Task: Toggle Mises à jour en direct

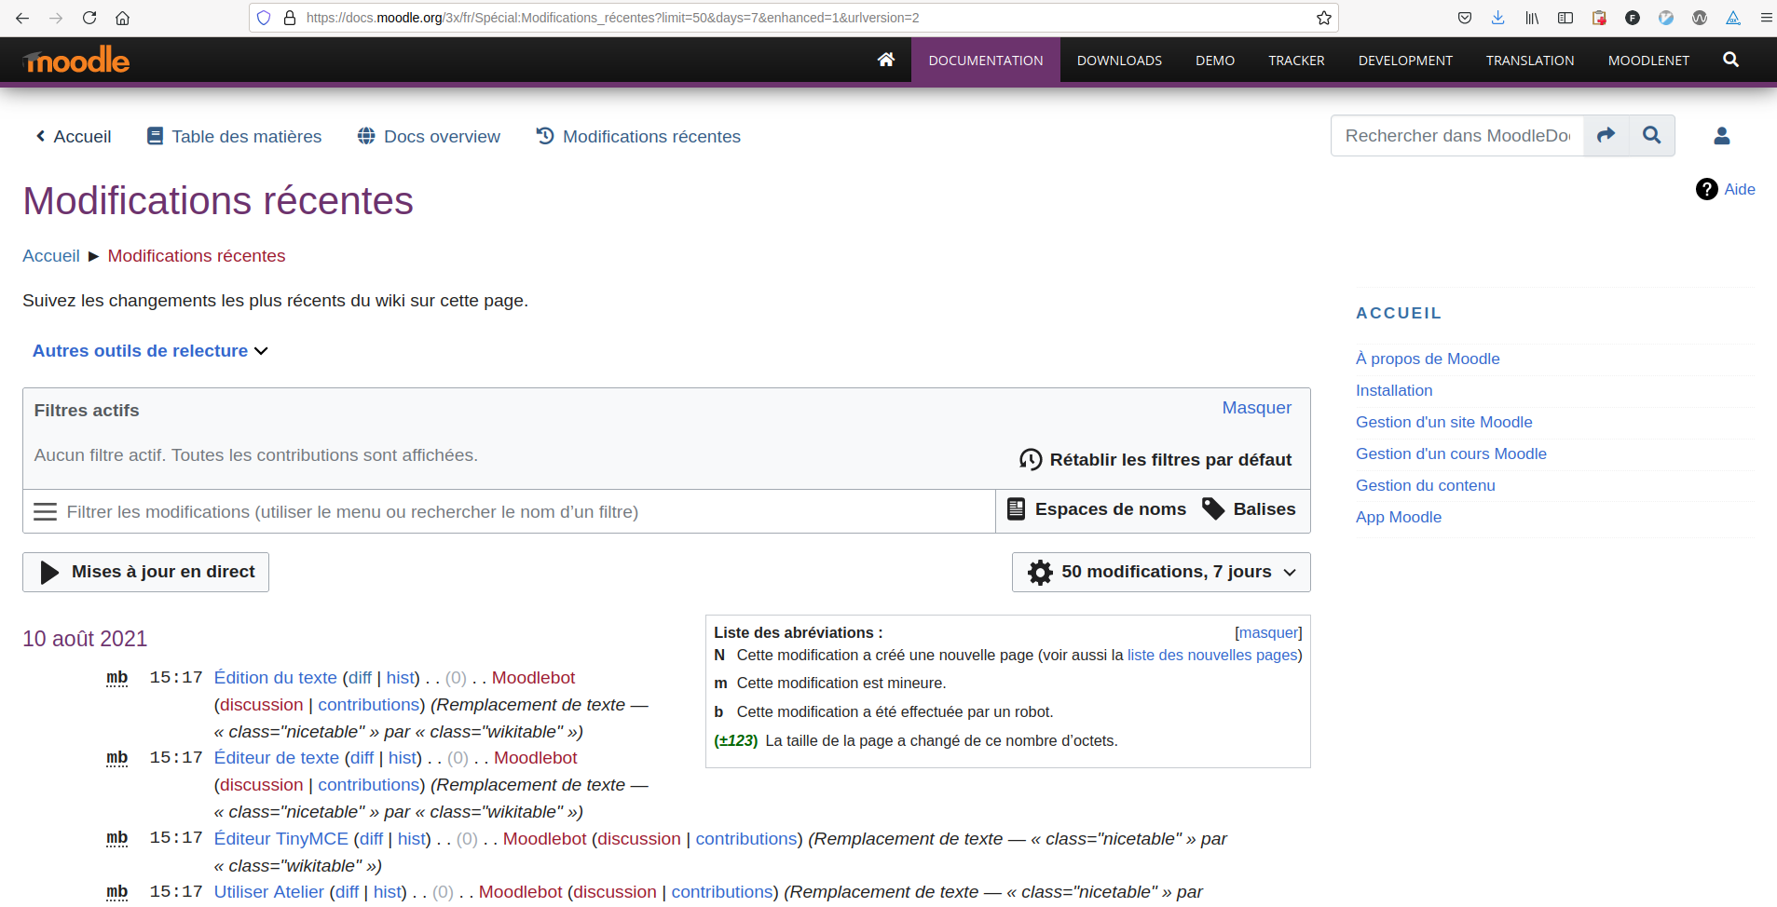Action: (x=146, y=572)
